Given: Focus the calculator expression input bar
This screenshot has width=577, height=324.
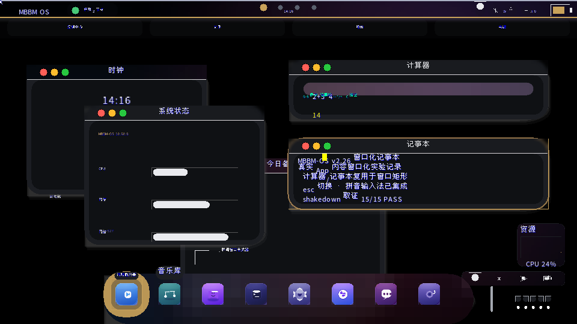Looking at the screenshot, I should pyautogui.click(x=418, y=89).
